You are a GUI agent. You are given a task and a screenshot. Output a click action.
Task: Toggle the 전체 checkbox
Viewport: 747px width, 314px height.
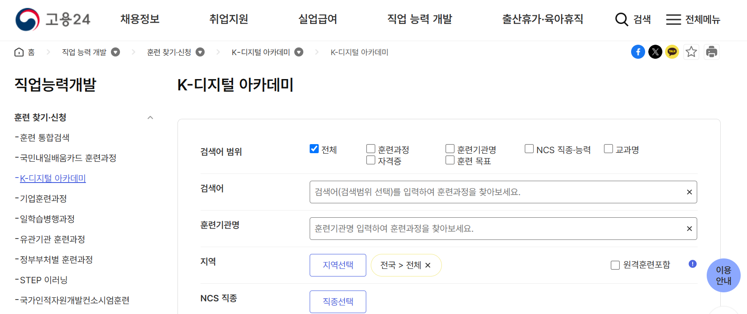pos(314,149)
